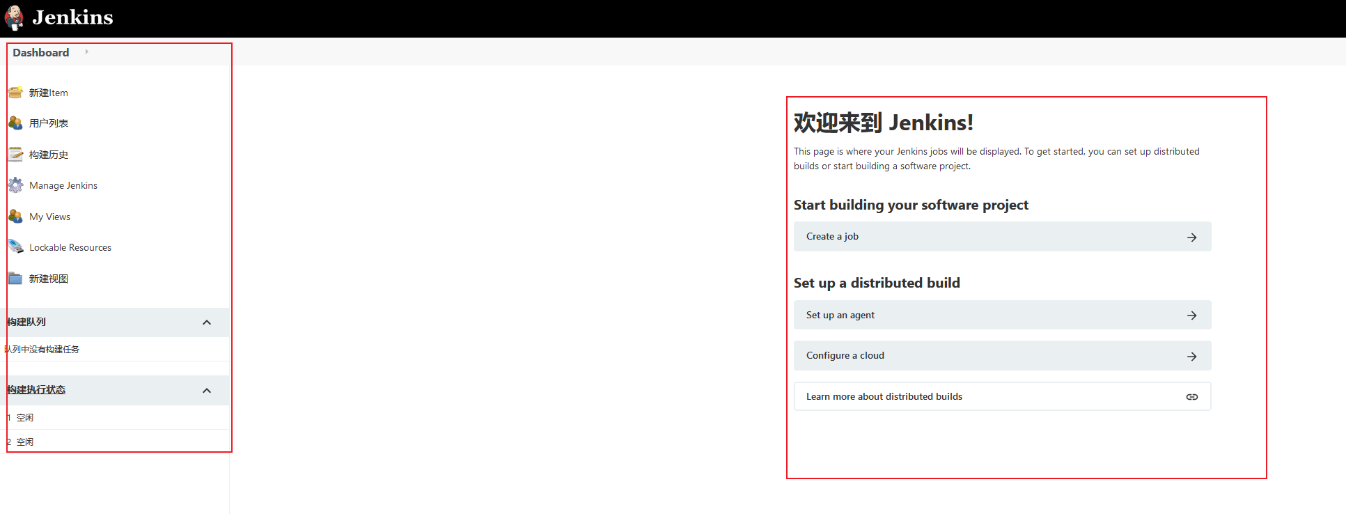This screenshot has width=1346, height=514.
Task: Open Learn more about distributed builds
Action: (1002, 396)
